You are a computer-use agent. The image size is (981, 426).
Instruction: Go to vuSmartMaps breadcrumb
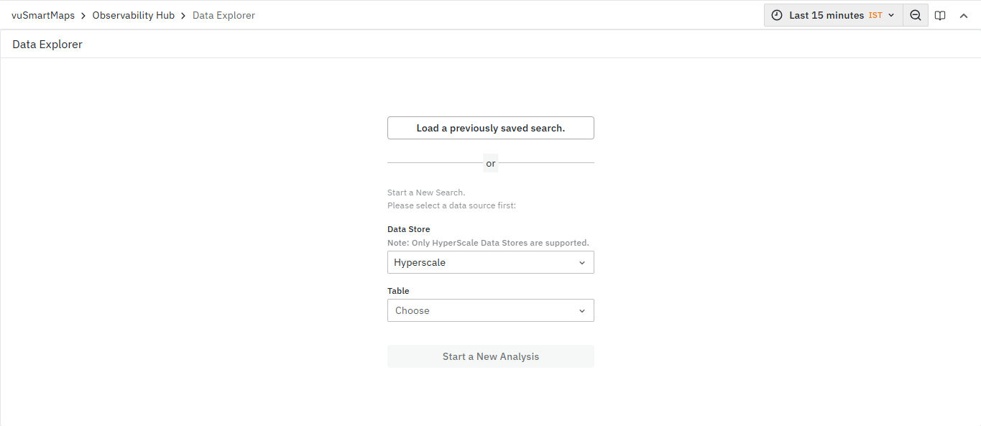pos(43,15)
